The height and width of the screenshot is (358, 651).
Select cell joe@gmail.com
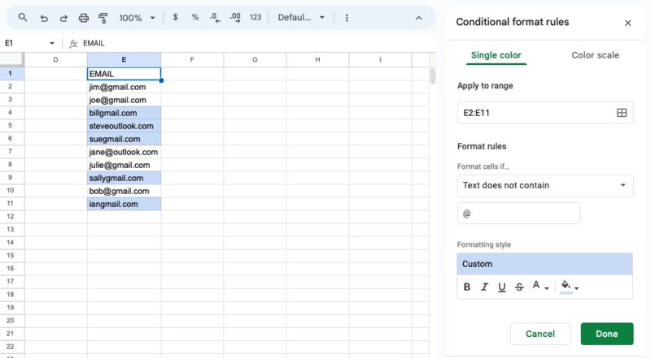(124, 100)
